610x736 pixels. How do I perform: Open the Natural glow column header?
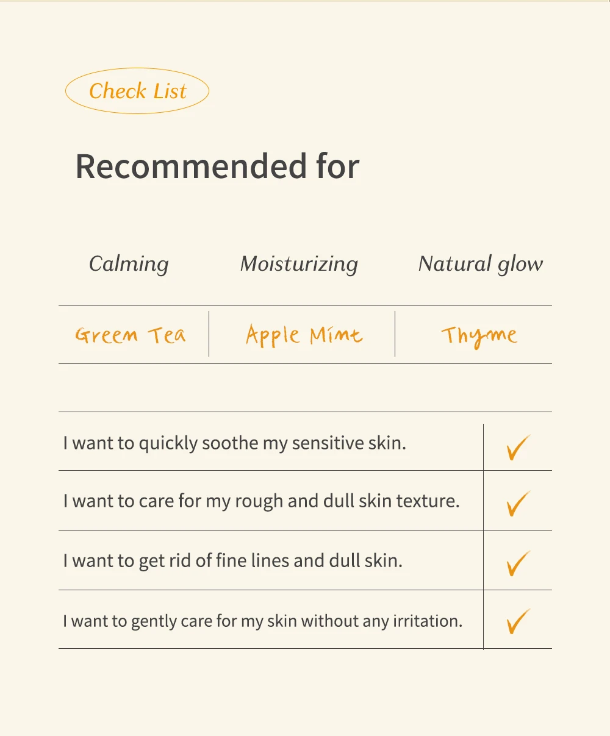coord(480,264)
